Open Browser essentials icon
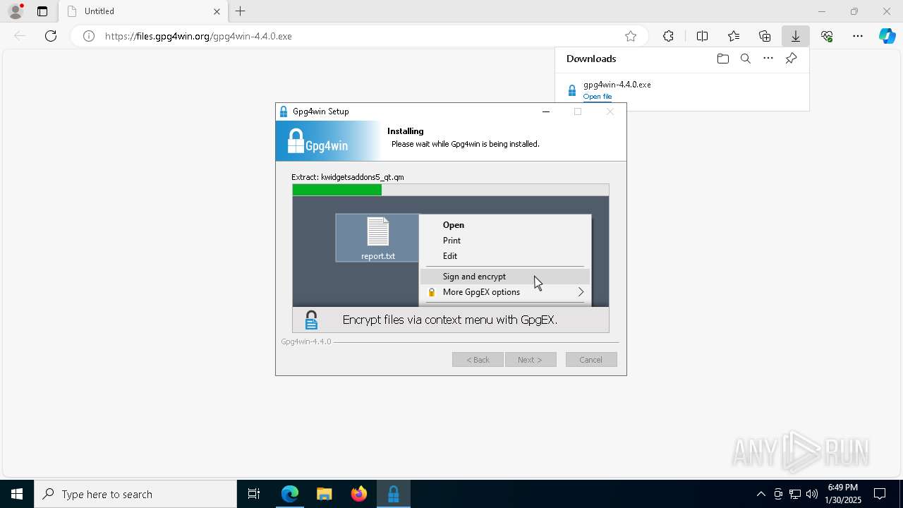This screenshot has height=508, width=903. (827, 36)
